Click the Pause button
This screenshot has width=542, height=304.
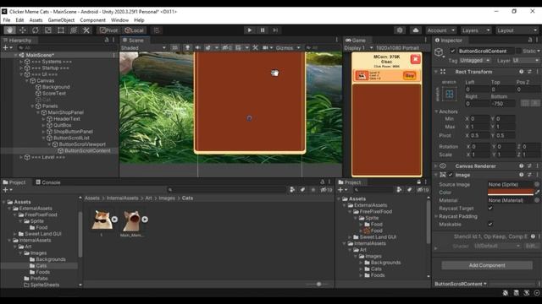[263, 30]
